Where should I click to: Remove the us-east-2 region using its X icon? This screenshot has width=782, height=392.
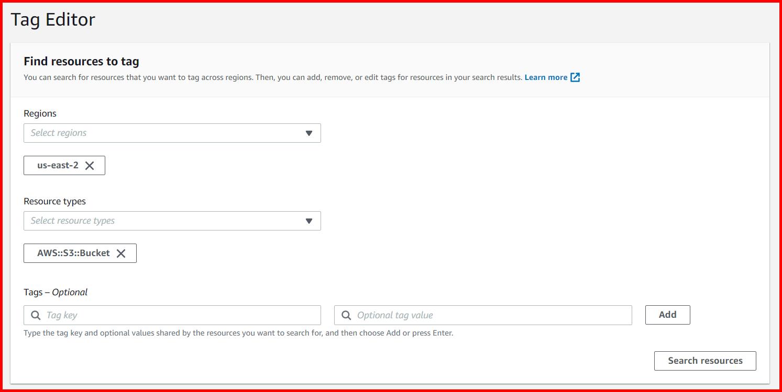[x=90, y=165]
